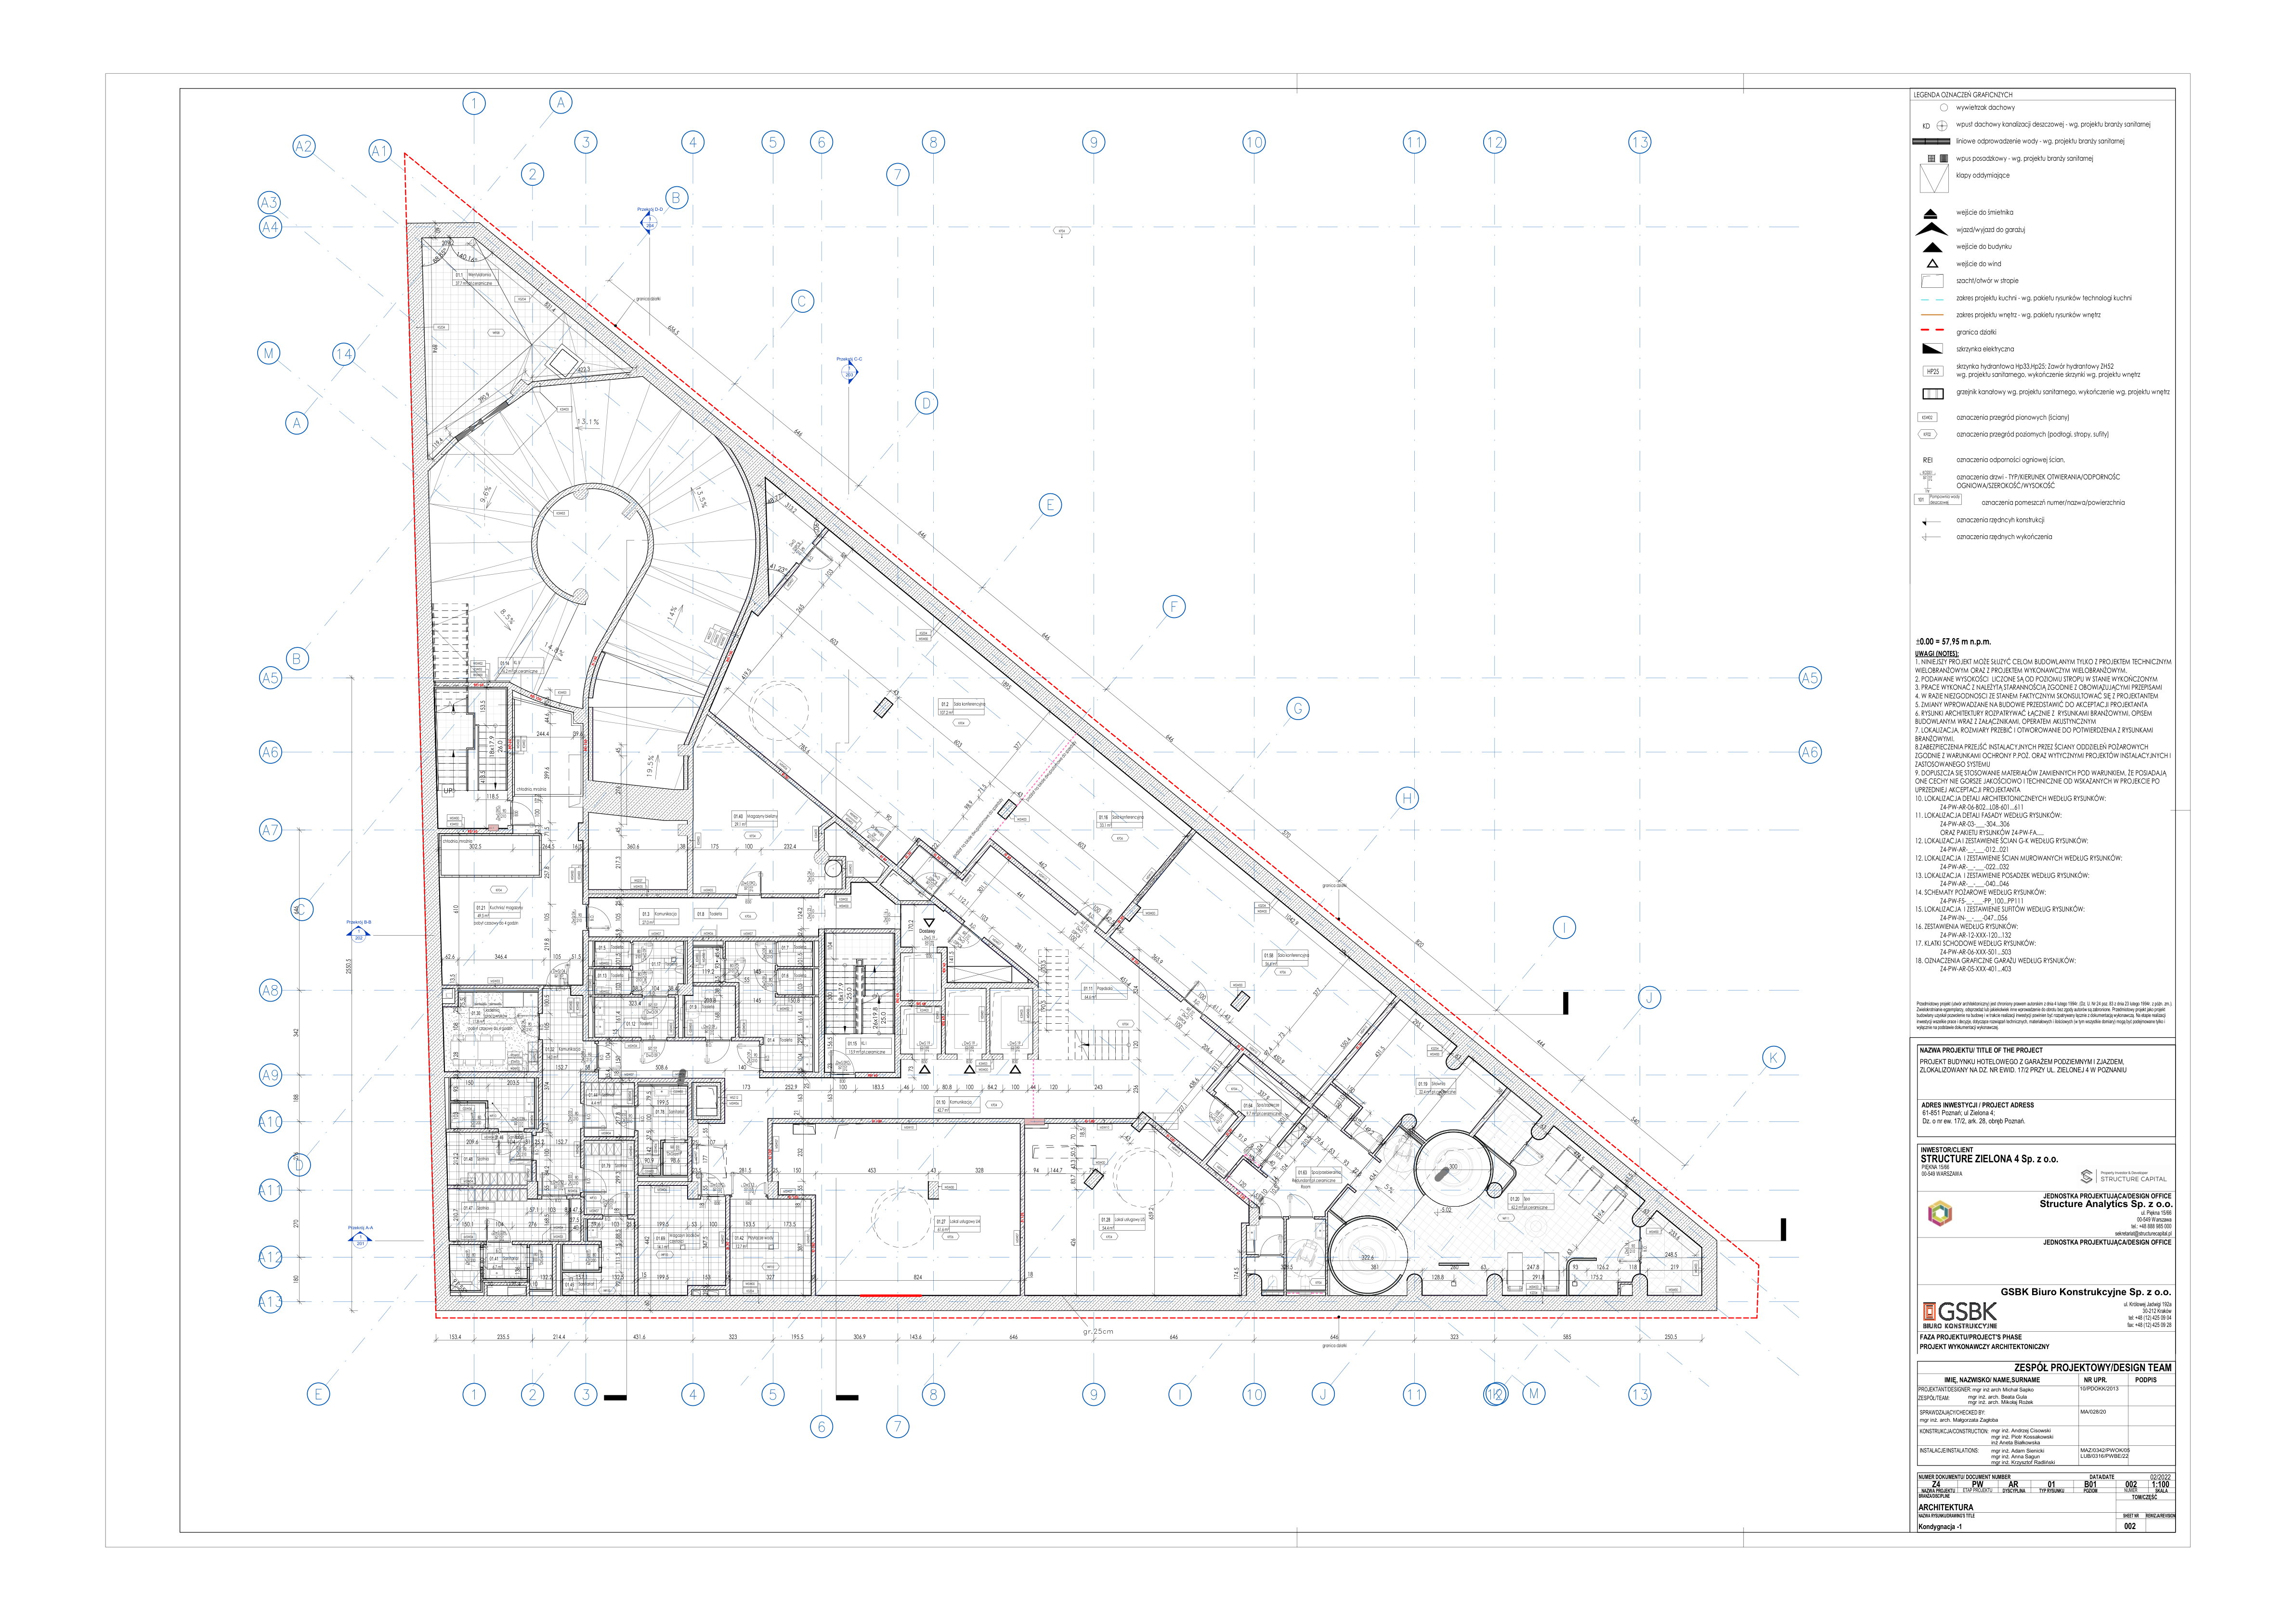The width and height of the screenshot is (2296, 1621).
Task: Click grid axis bubble A2
Action: click(x=303, y=146)
